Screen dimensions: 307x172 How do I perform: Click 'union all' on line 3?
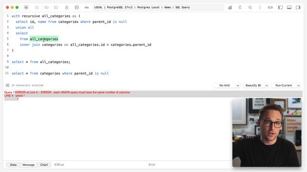tap(24, 28)
